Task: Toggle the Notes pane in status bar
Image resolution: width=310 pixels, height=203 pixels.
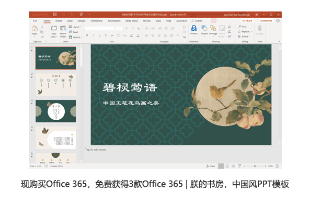Action: pos(211,166)
